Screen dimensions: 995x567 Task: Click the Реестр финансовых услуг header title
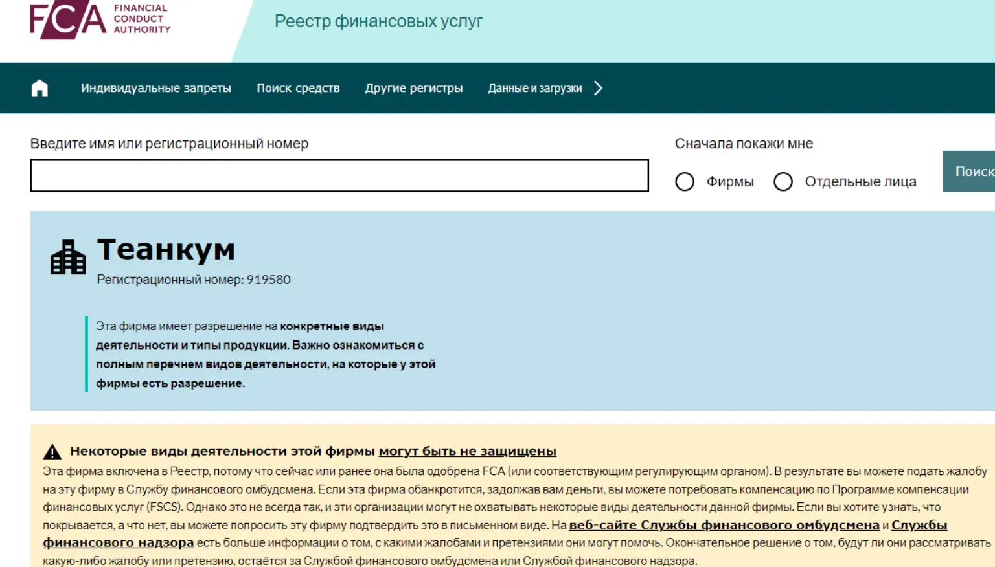pyautogui.click(x=380, y=21)
